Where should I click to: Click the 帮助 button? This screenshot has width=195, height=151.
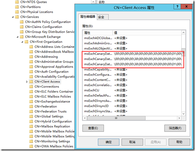click(x=179, y=142)
